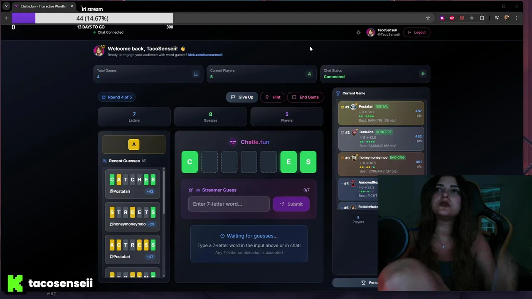Viewport: 532px width, 299px height.
Task: Click the Chatle.fun logo above grid
Action: 233,142
